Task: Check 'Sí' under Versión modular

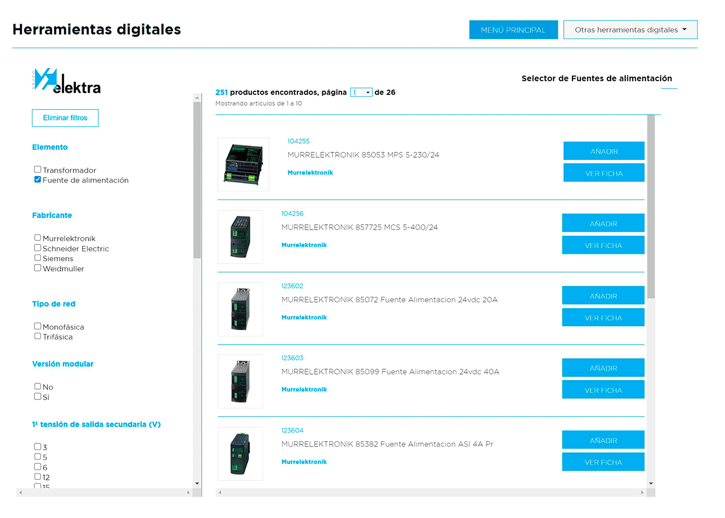Action: (x=38, y=396)
